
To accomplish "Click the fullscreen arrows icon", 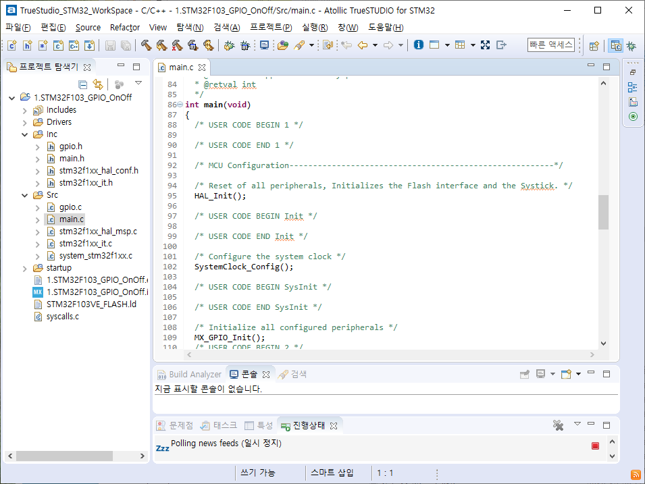I will [x=486, y=45].
